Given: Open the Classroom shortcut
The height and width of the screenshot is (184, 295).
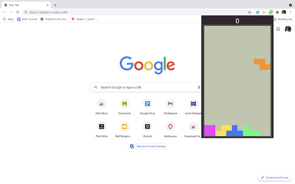Looking at the screenshot, I should 124,106.
